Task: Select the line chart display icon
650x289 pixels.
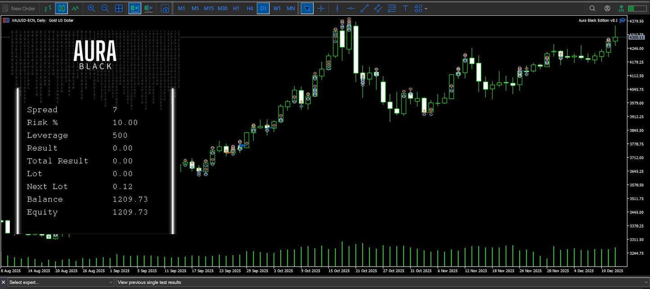Action: [x=75, y=8]
